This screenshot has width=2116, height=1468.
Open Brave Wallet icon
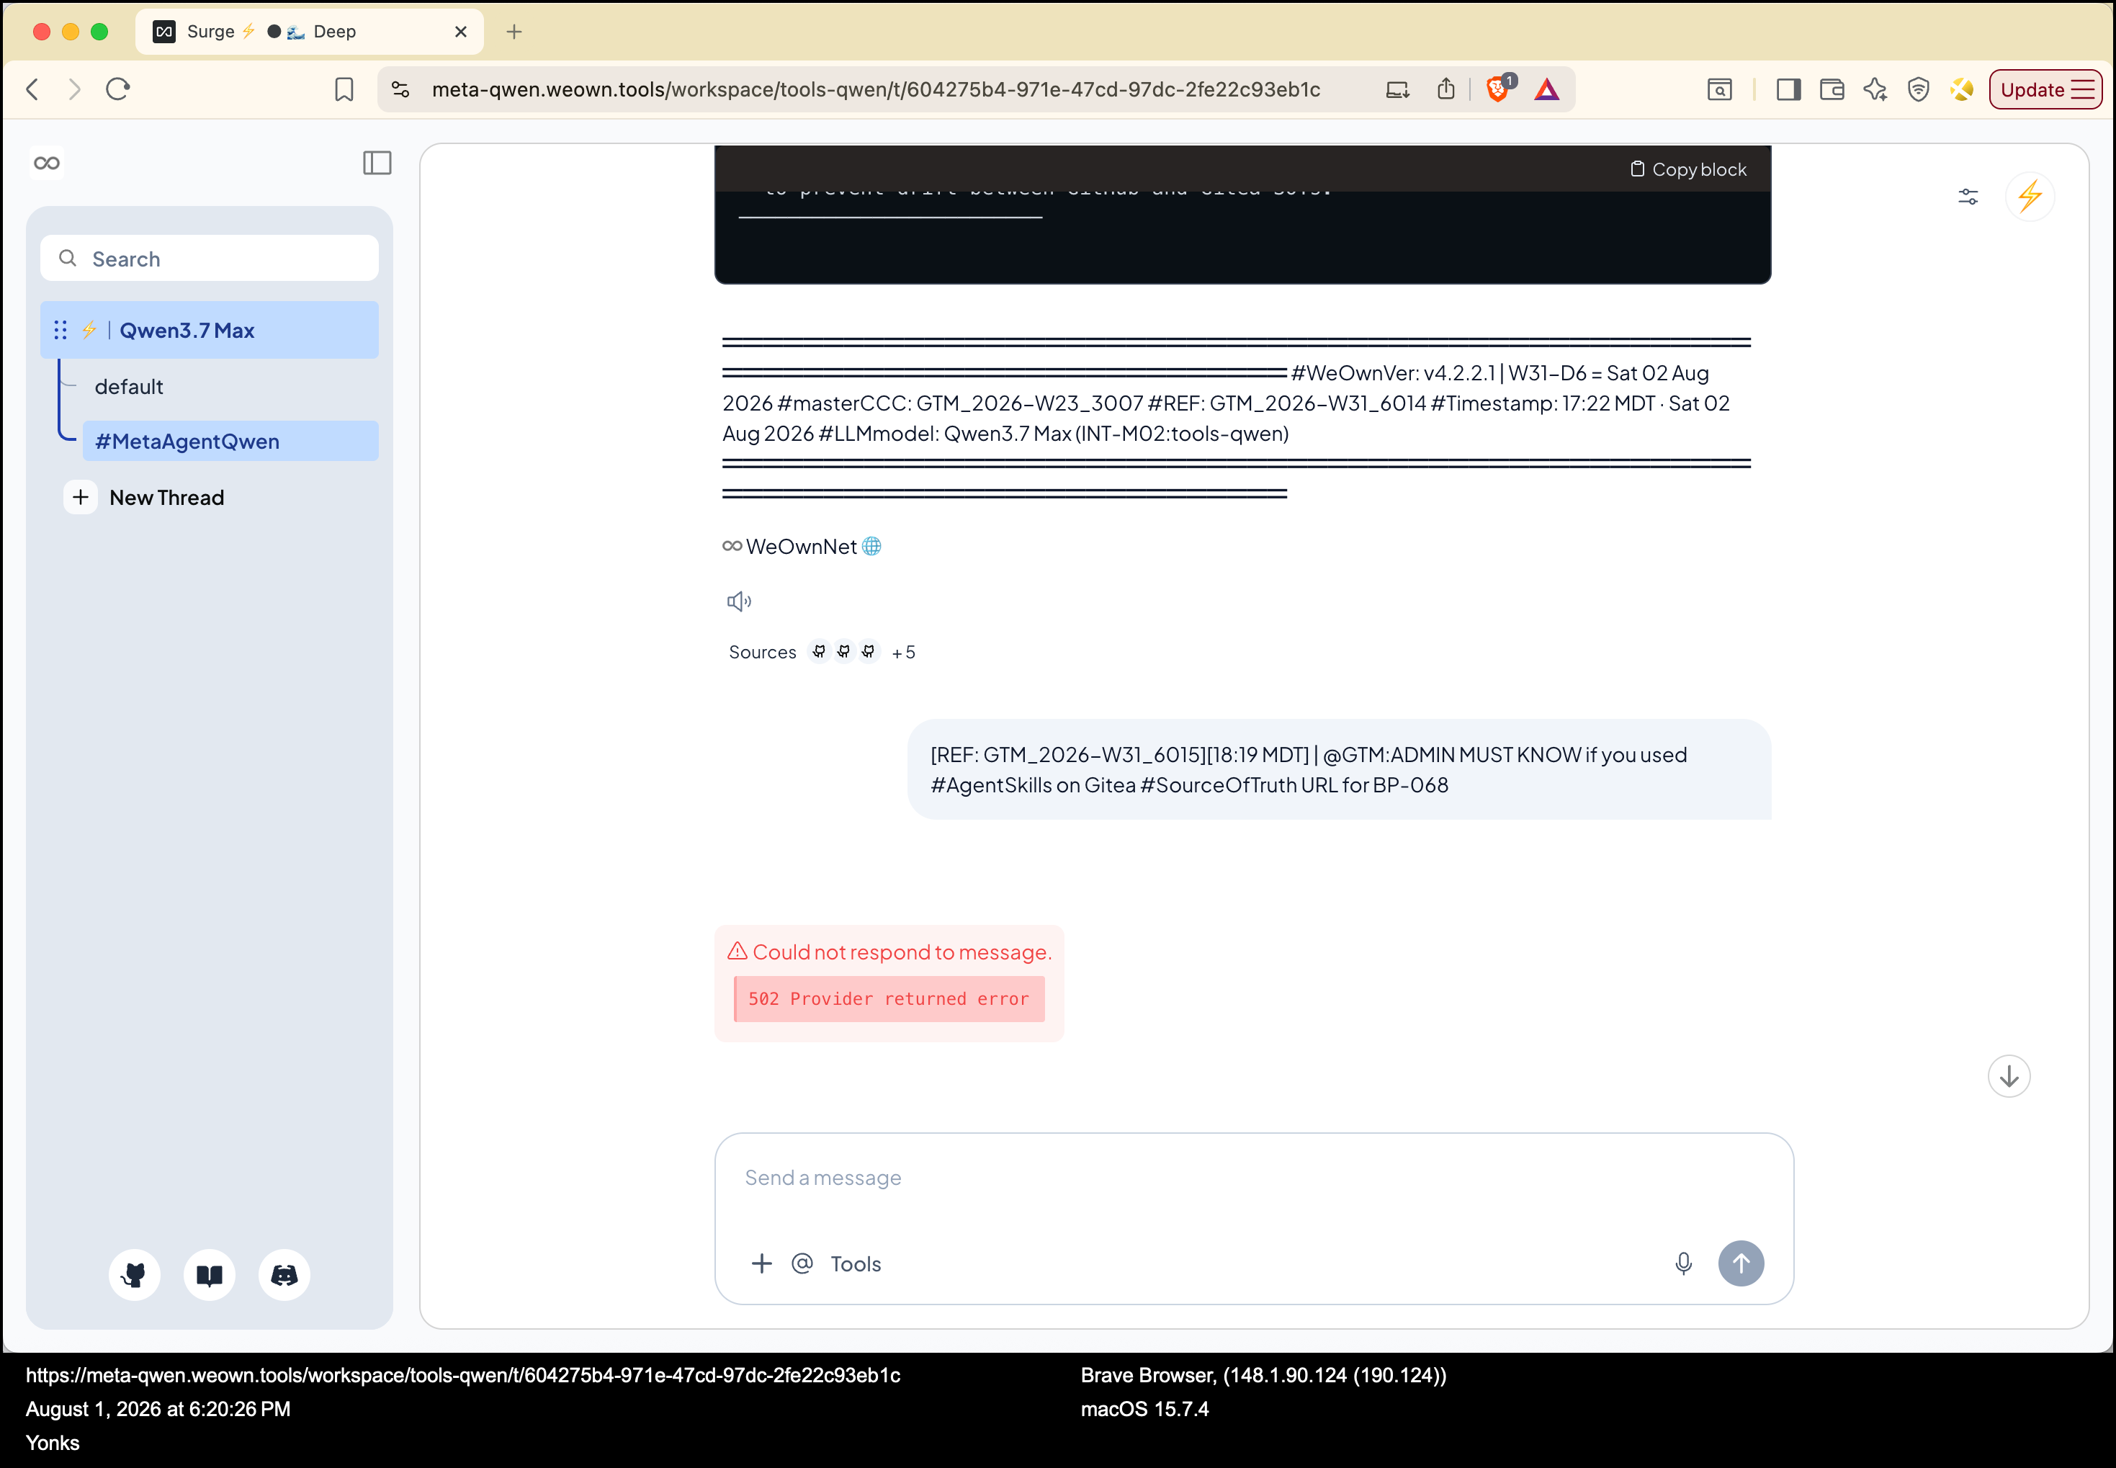[x=1832, y=89]
